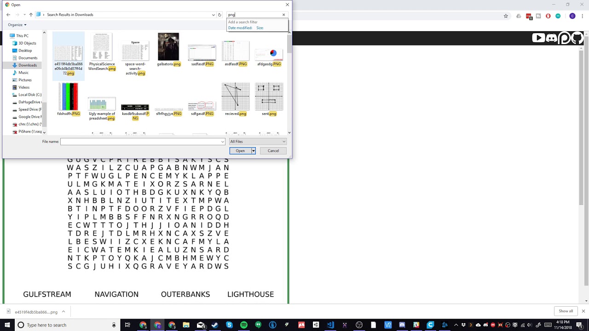
Task: Add the 'Date modified:' search filter
Action: pos(240,28)
